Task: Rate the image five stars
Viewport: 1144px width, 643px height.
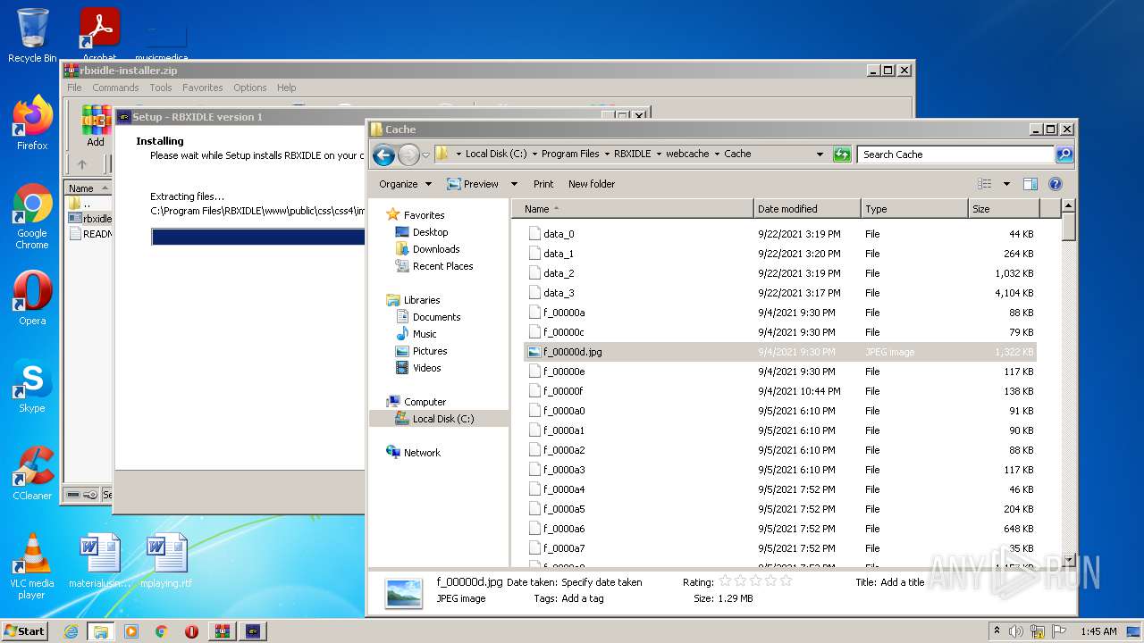Action: pyautogui.click(x=786, y=581)
